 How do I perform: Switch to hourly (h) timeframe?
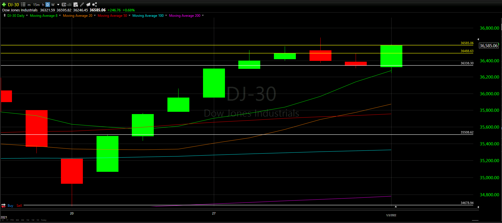pyautogui.click(x=43, y=5)
